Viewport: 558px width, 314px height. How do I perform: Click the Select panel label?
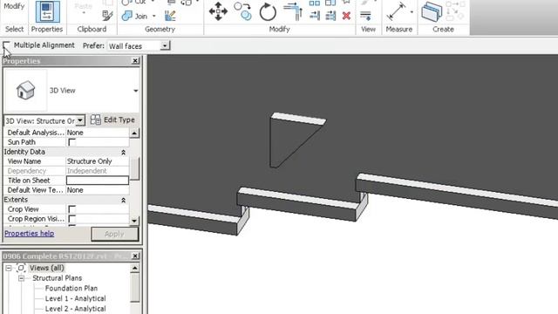coord(14,29)
